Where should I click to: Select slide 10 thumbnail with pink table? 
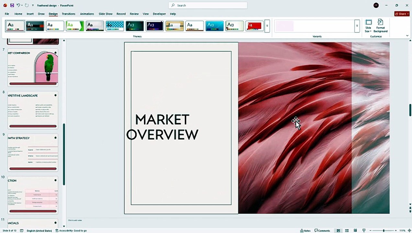(33, 195)
